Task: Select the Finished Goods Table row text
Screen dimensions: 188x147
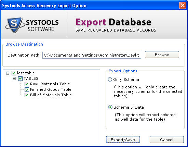Action: [x=51, y=89]
